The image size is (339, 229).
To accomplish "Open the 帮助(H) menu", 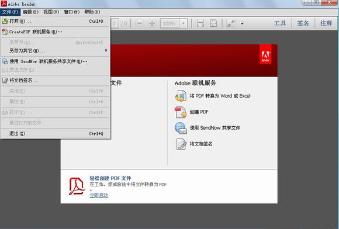I will [92, 12].
